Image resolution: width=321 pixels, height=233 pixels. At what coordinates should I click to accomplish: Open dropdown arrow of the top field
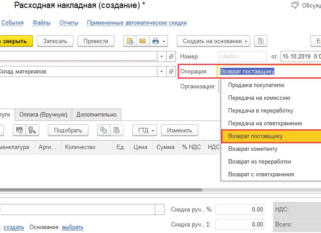tap(161, 56)
